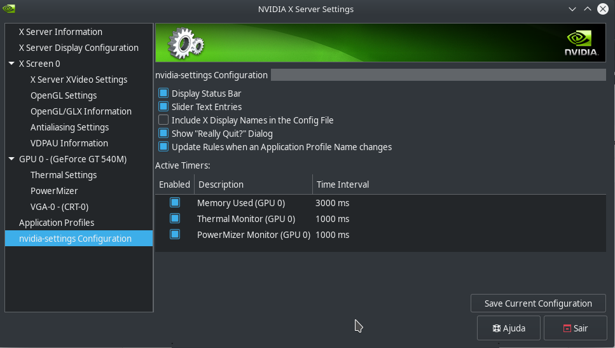This screenshot has height=348, width=615.
Task: Disable Slider Text Entries checkbox
Action: (x=163, y=106)
